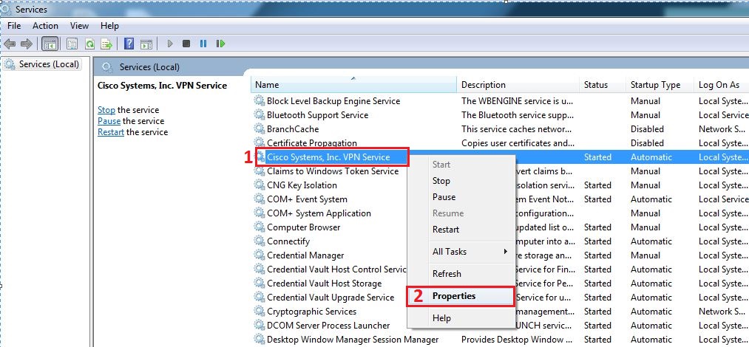This screenshot has height=347, width=749.
Task: Select Desktop Window Manager Session Manager
Action: coord(353,340)
